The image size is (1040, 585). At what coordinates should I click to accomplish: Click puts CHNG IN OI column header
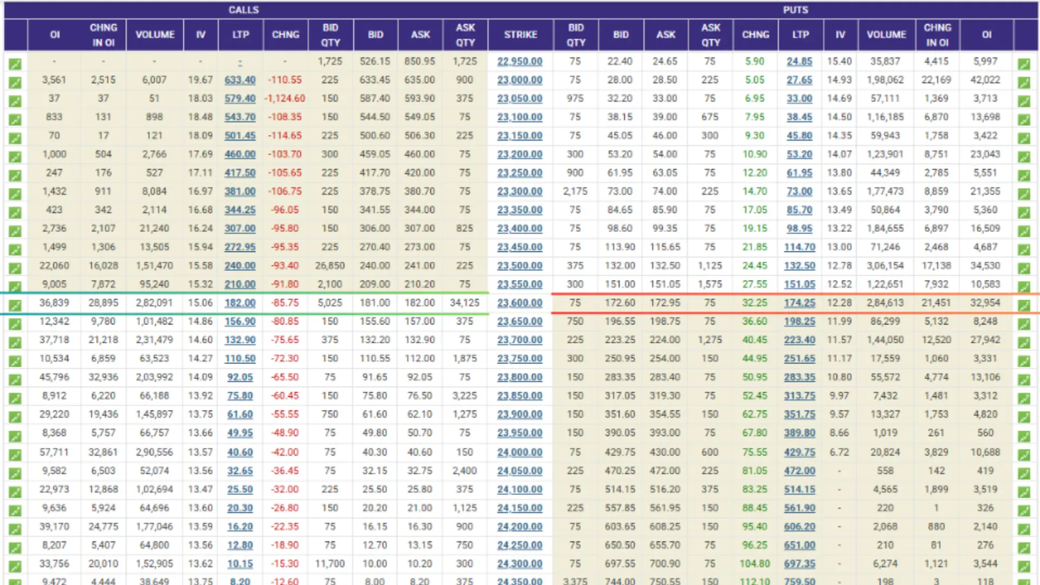(938, 35)
